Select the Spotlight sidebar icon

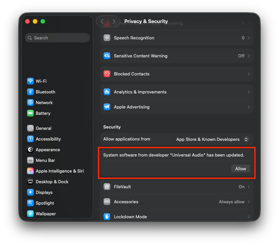point(30,203)
